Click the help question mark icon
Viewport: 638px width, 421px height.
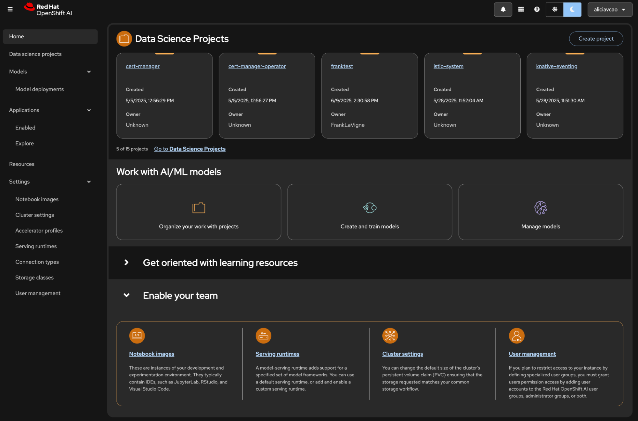point(537,9)
